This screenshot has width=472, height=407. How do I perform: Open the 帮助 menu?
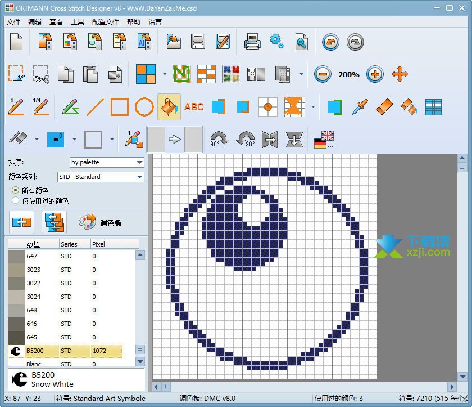[131, 21]
